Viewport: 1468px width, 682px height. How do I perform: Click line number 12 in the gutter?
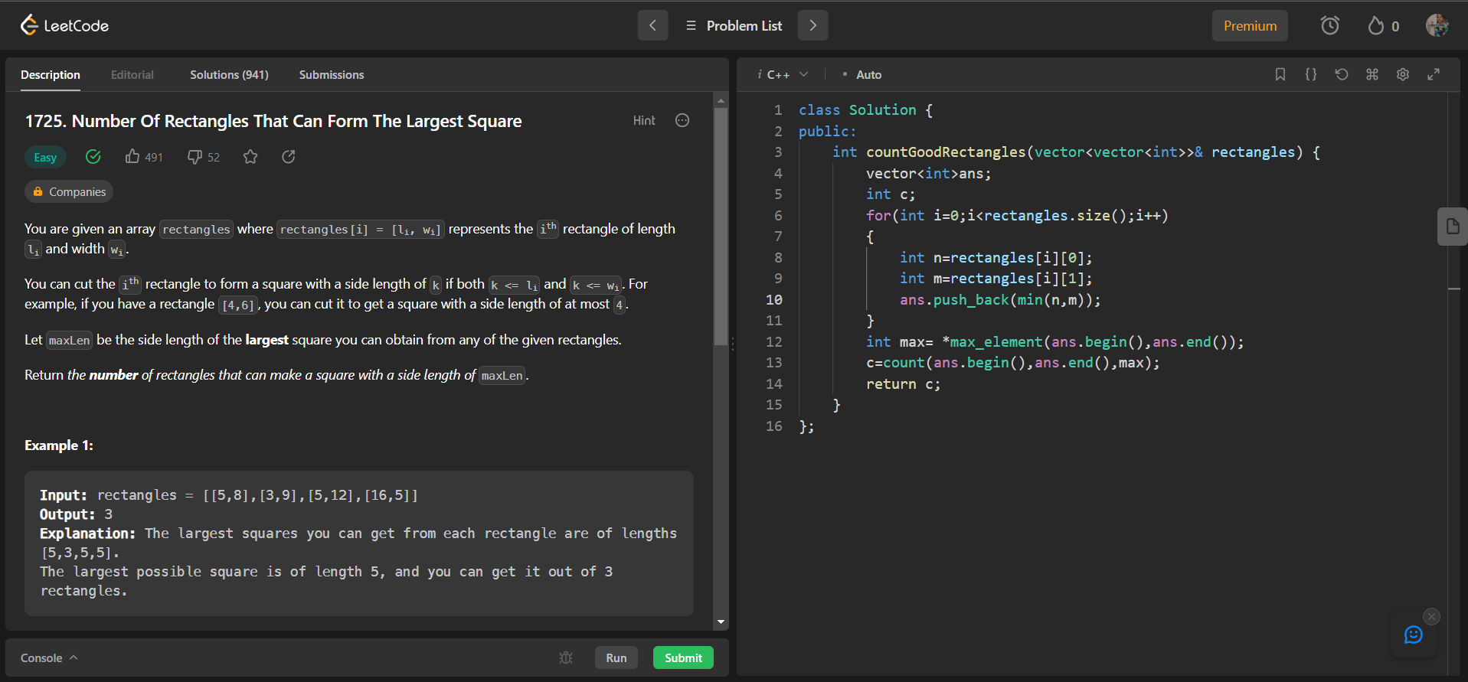pos(774,342)
